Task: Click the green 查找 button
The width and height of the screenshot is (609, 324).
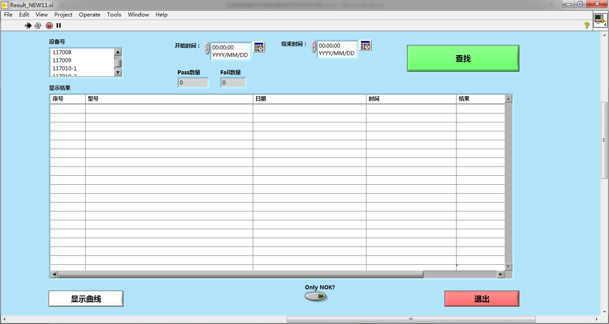Action: pos(463,58)
